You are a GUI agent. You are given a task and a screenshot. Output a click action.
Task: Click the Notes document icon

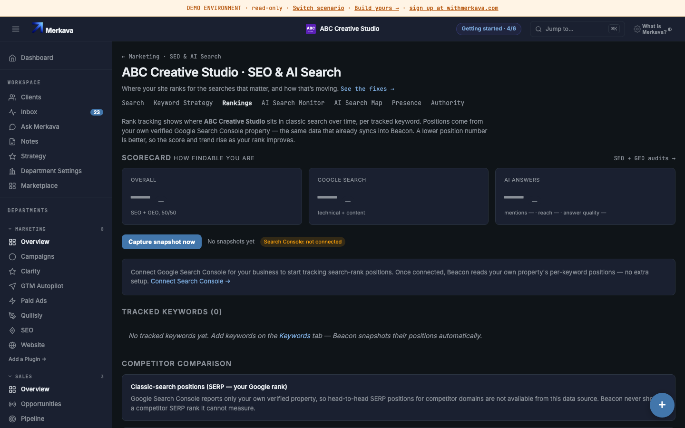coord(12,142)
